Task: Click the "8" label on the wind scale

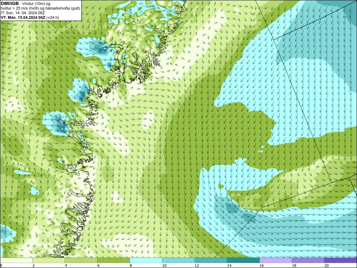Action: click(x=131, y=266)
